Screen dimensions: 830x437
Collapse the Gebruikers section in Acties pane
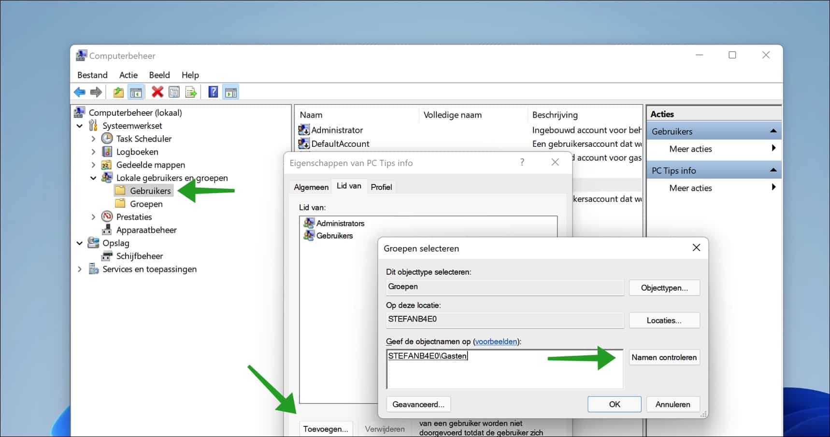point(774,130)
